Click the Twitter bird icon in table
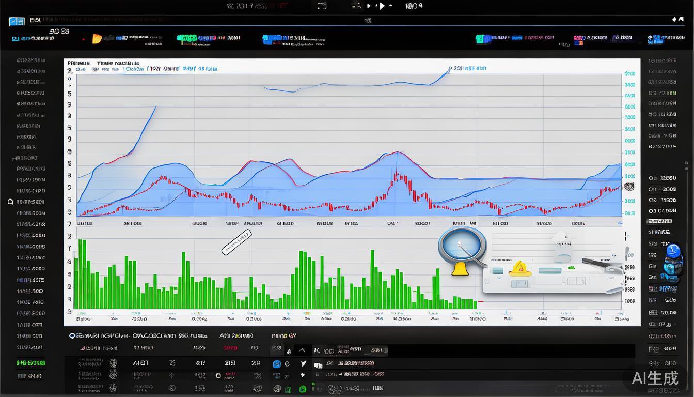Screen dimensions: 694x397 pyautogui.click(x=303, y=364)
